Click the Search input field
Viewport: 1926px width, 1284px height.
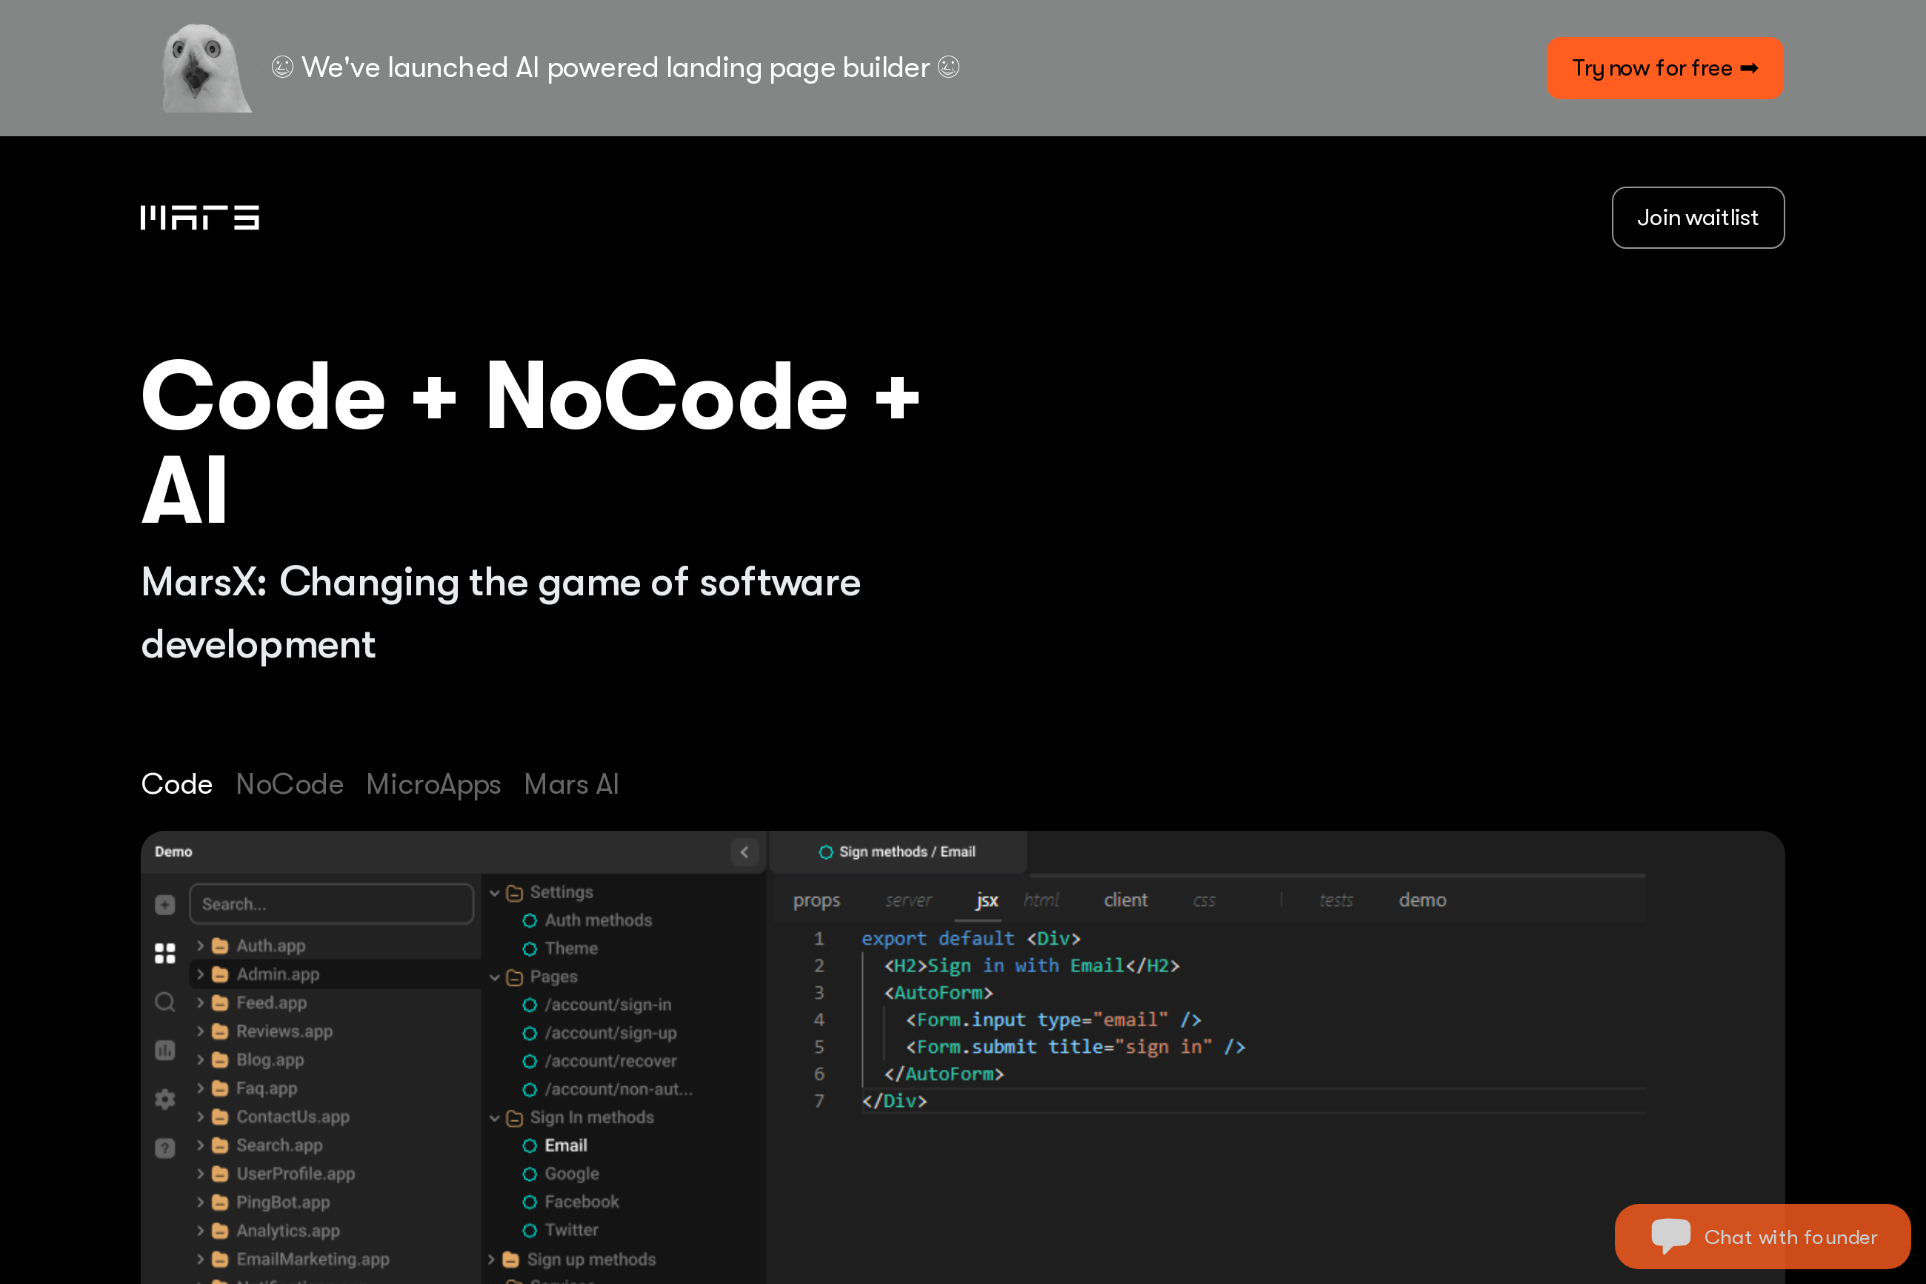(x=331, y=904)
